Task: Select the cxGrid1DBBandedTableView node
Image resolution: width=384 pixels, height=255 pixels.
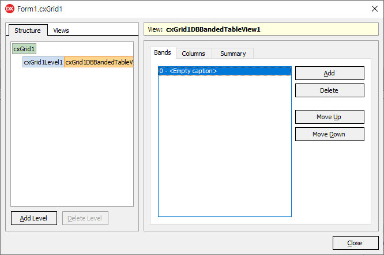Action: [99, 62]
